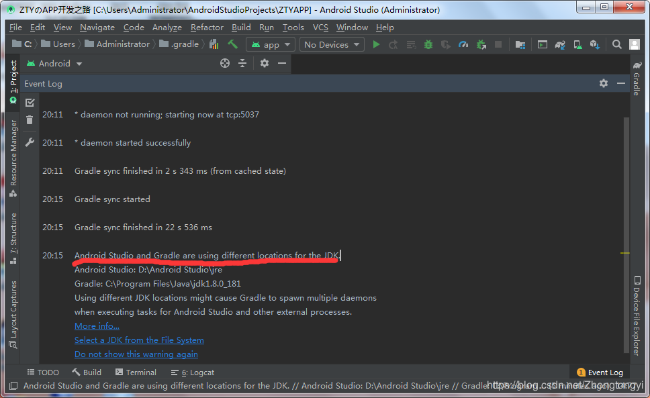This screenshot has width=650, height=398.
Task: Open the AVD Manager icon
Action: (577, 44)
